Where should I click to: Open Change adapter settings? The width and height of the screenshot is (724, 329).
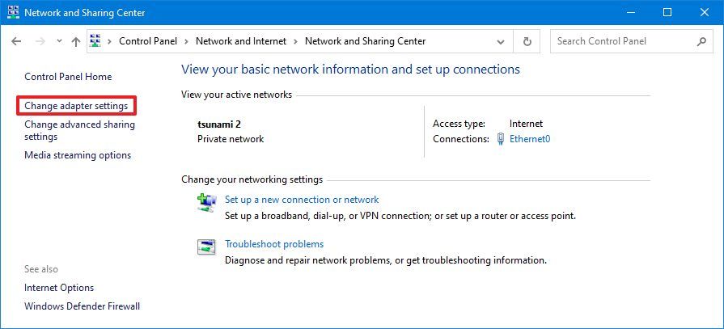[76, 106]
